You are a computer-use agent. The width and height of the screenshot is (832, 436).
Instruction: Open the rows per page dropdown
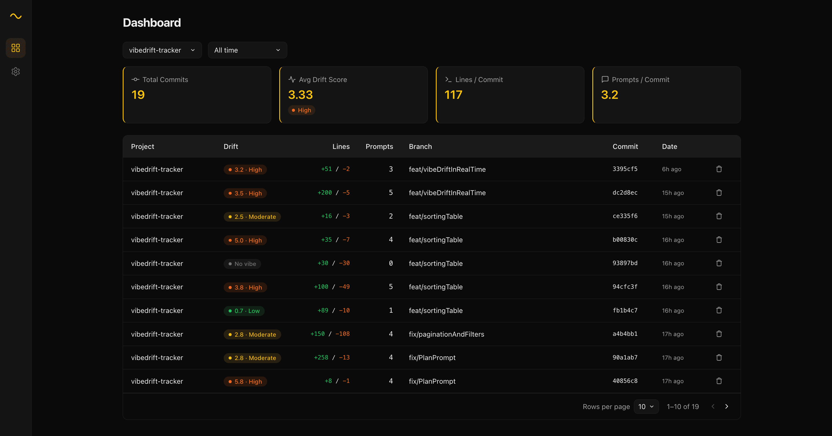646,406
